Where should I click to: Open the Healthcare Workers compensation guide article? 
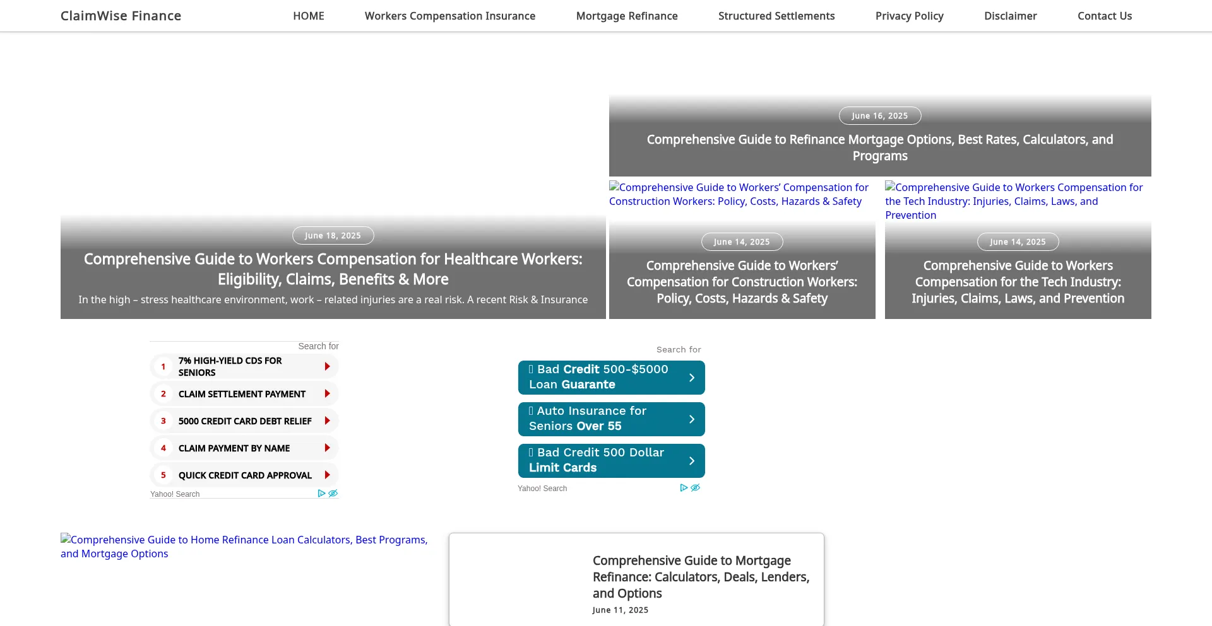pos(333,269)
